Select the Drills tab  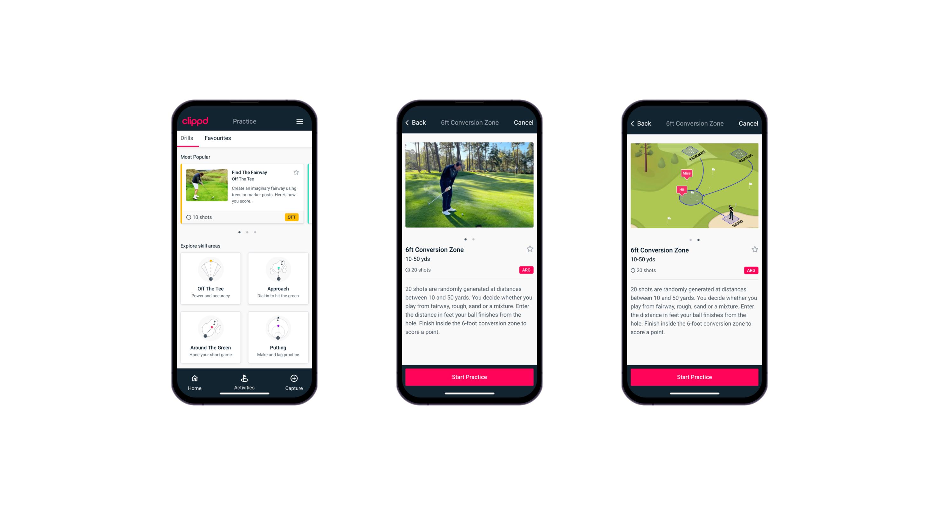187,138
